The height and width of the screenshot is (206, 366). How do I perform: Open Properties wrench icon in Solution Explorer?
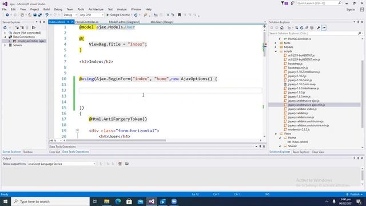tap(319, 28)
